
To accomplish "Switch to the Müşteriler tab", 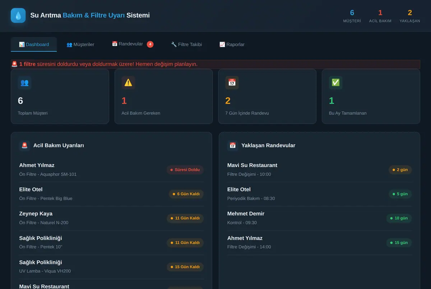I will pos(80,44).
